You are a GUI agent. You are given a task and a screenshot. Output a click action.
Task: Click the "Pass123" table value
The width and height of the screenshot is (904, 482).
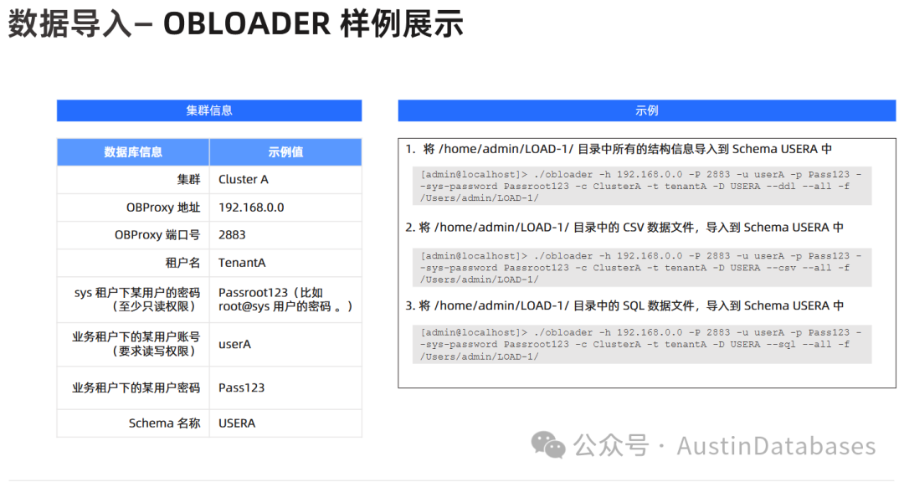pos(242,388)
